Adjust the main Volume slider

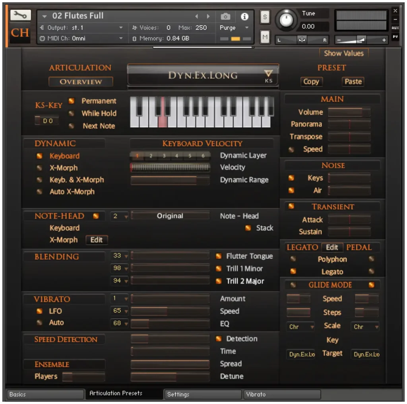(349, 112)
